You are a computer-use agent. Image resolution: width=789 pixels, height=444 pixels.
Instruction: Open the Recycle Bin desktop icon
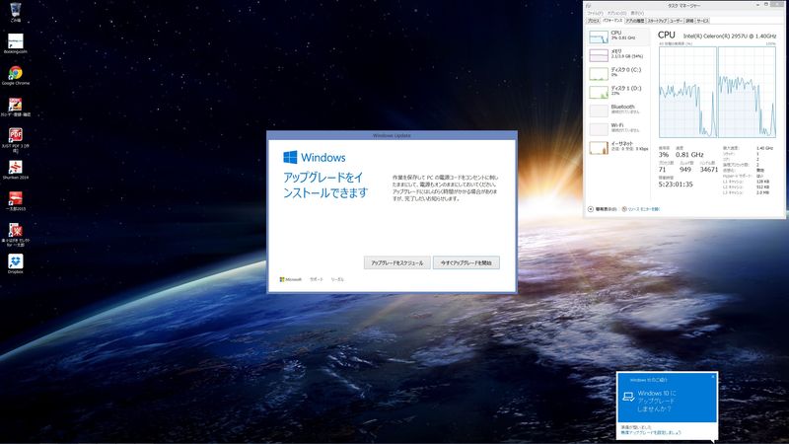16,12
